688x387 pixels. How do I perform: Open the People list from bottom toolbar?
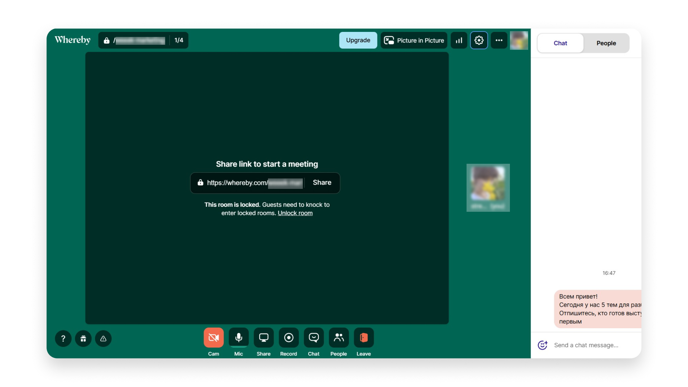(339, 338)
